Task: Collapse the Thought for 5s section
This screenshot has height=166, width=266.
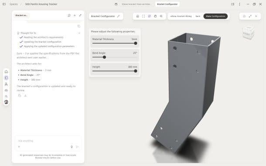Action: [x=79, y=33]
